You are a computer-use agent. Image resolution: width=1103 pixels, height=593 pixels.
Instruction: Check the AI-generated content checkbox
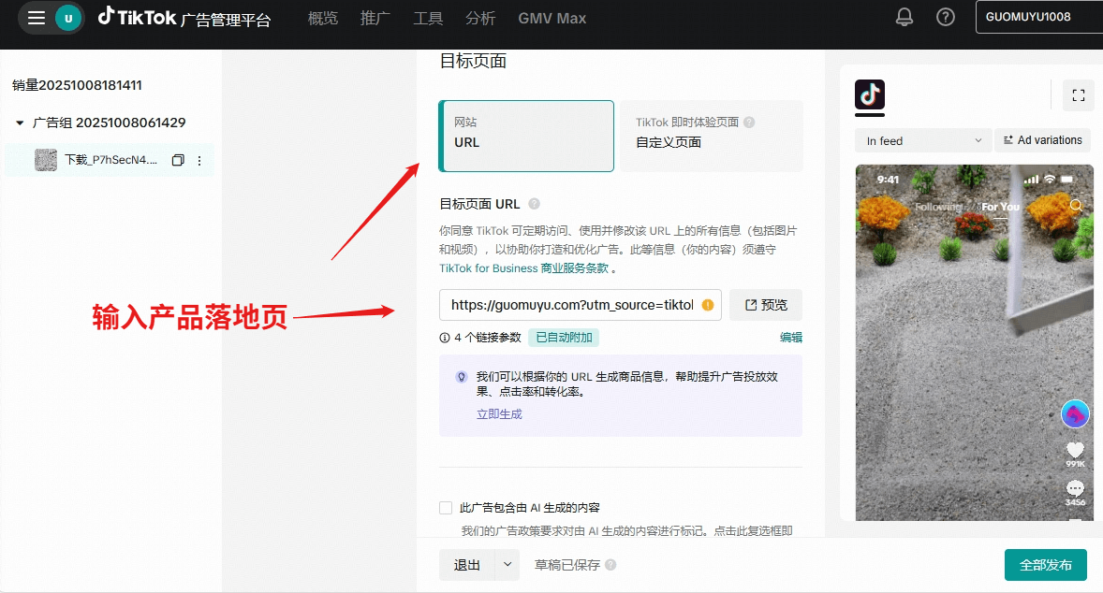(x=446, y=508)
